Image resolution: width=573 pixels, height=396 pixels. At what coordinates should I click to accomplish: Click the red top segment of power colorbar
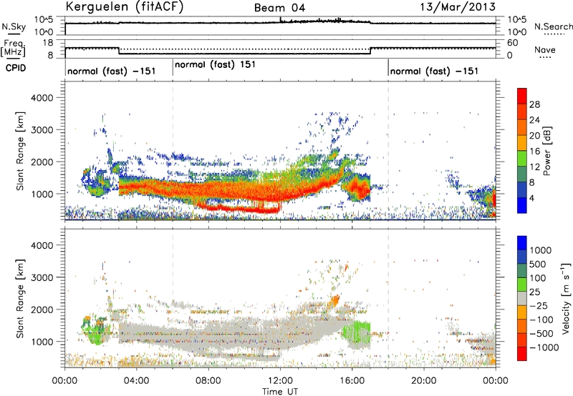point(522,96)
